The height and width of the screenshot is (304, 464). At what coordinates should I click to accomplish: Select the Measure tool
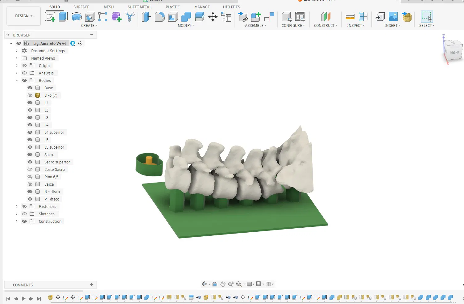pyautogui.click(x=350, y=17)
